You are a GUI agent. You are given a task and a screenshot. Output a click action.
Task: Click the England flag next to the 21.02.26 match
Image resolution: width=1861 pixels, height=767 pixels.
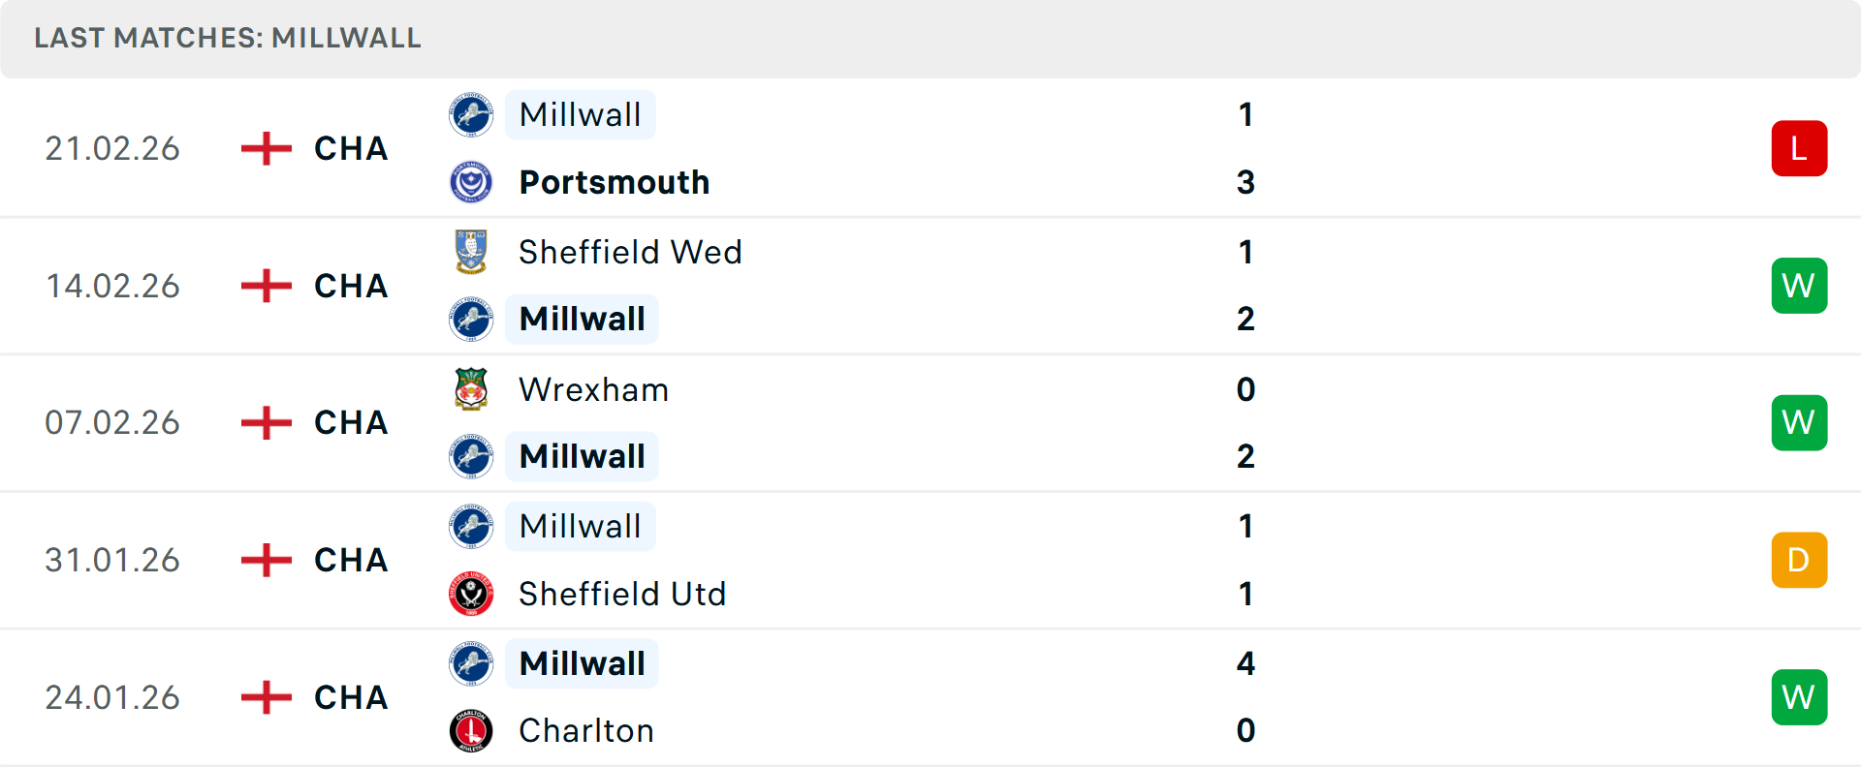pos(265,148)
